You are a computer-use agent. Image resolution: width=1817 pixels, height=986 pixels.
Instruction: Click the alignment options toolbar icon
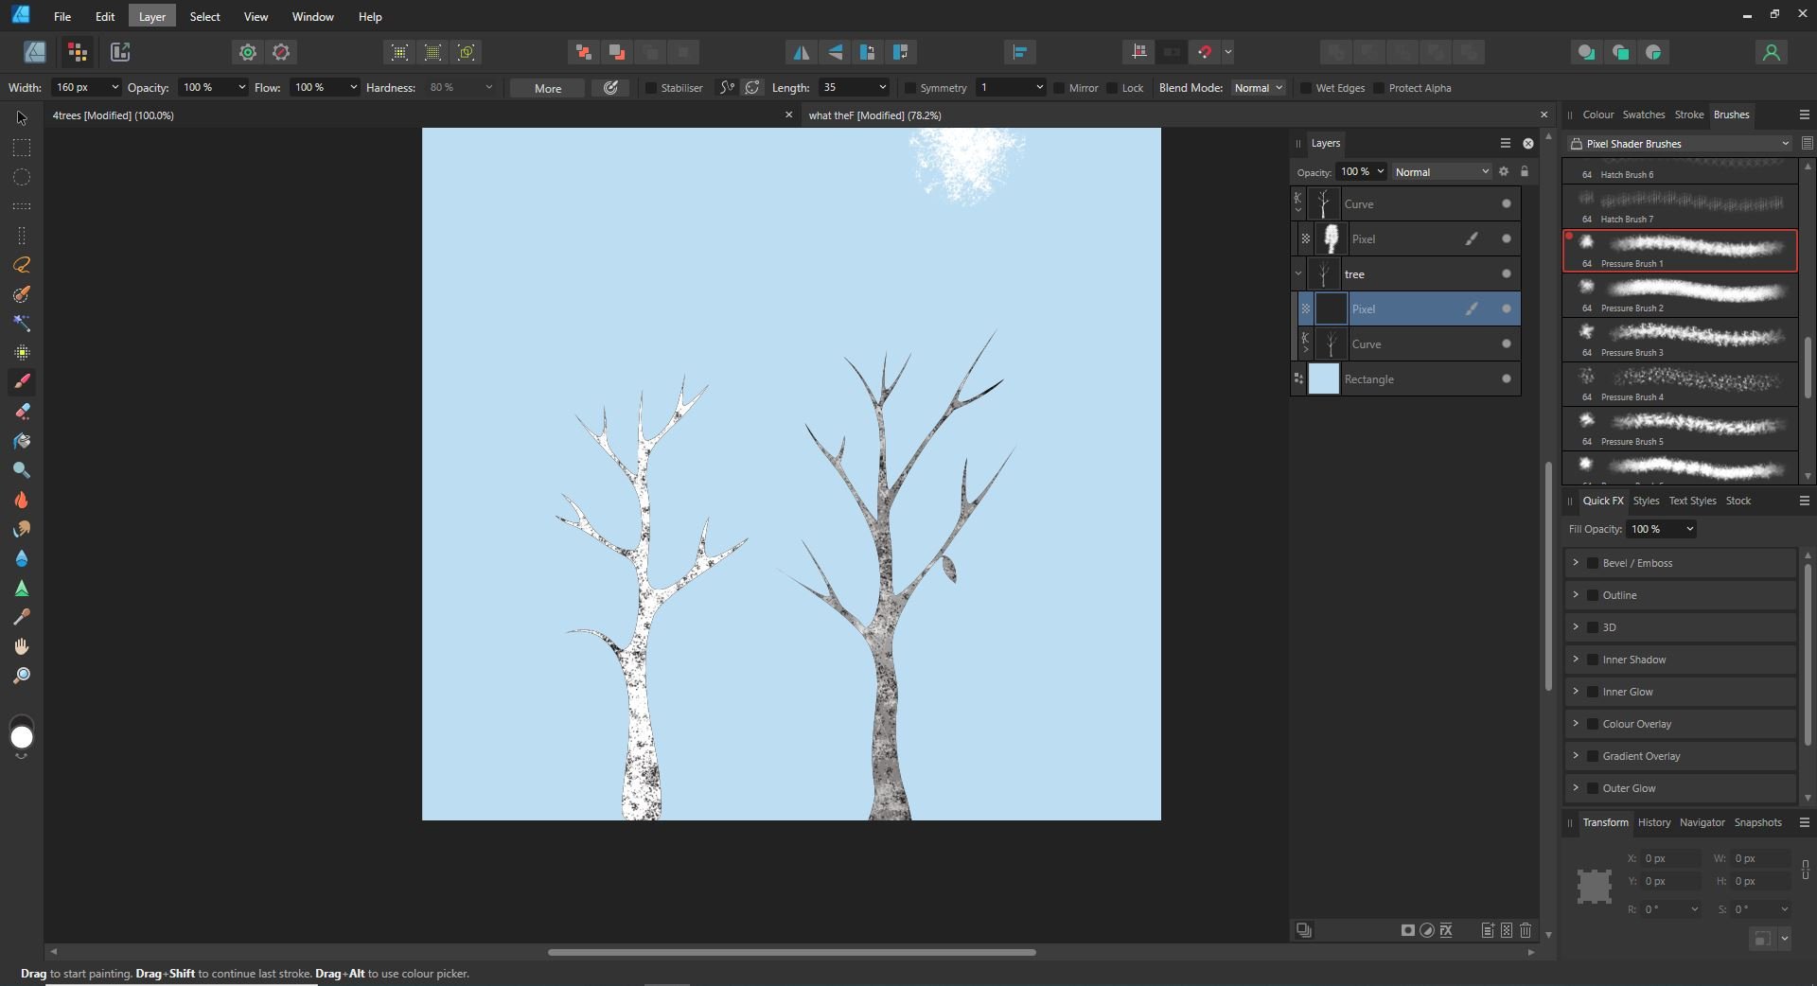(x=1019, y=52)
